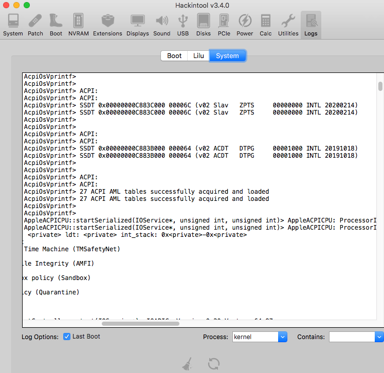Click the 'Time Machine (TMSafetyNet)' log line
The width and height of the screenshot is (384, 373).
tap(72, 249)
